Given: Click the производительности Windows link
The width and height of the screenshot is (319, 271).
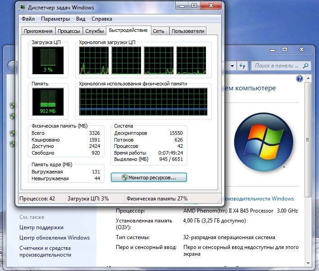Looking at the screenshot, I should (259, 199).
